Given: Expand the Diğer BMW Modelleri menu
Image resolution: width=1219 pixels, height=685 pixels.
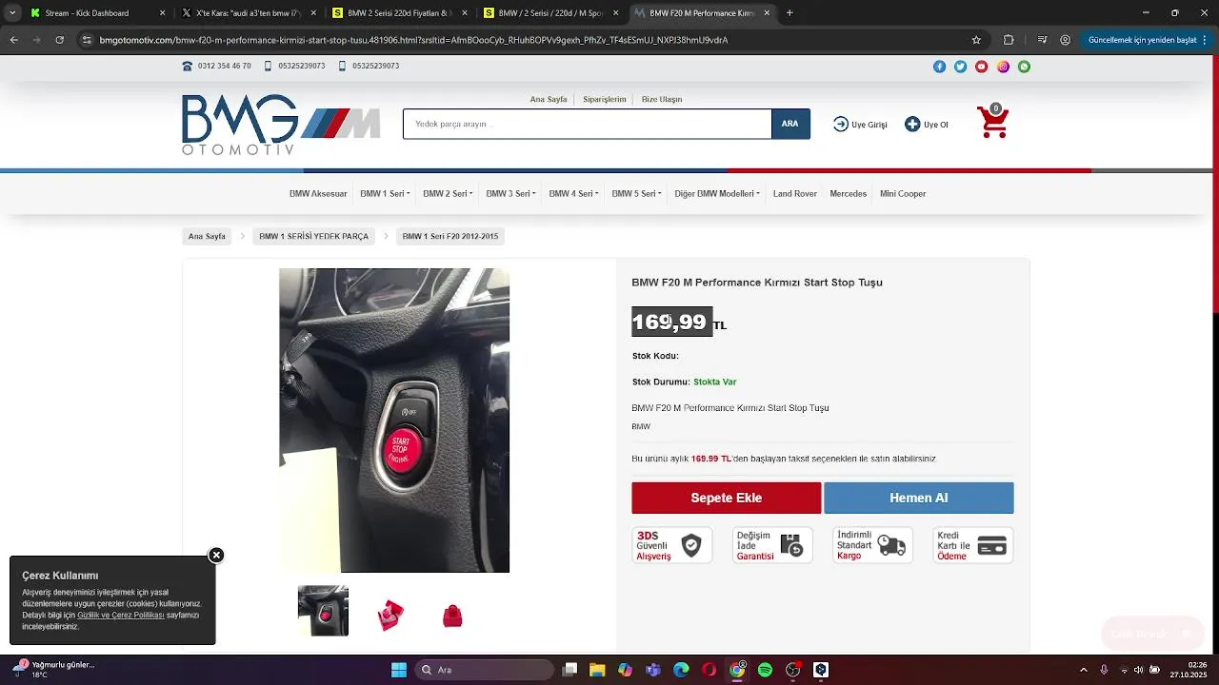Looking at the screenshot, I should 717,194.
